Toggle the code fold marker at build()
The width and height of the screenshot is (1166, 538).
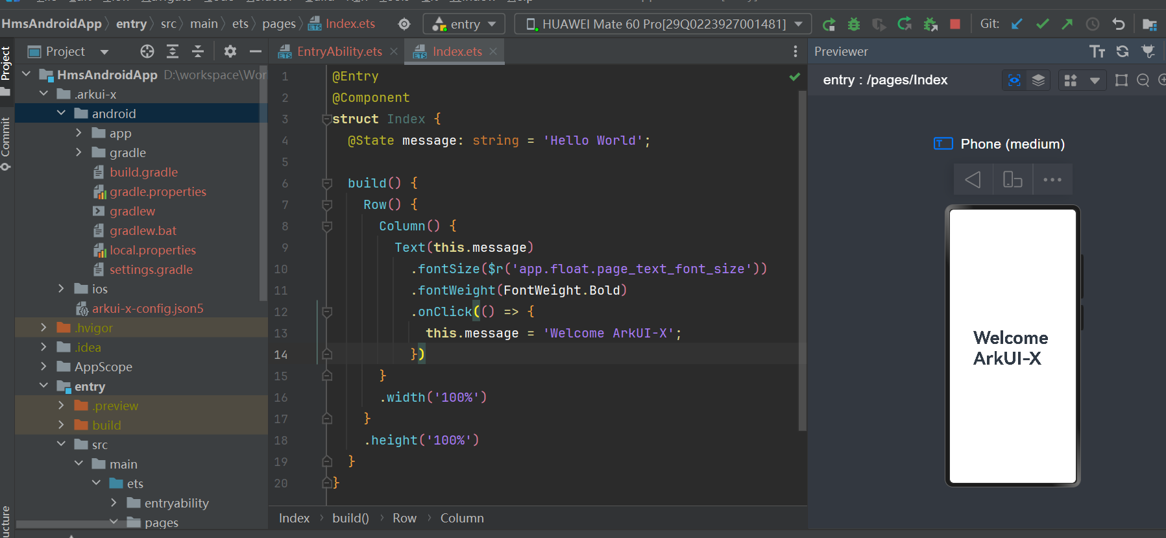tap(327, 184)
